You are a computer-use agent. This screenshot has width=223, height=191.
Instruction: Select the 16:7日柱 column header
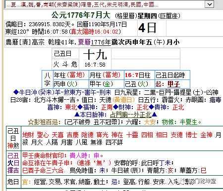coord(139,75)
